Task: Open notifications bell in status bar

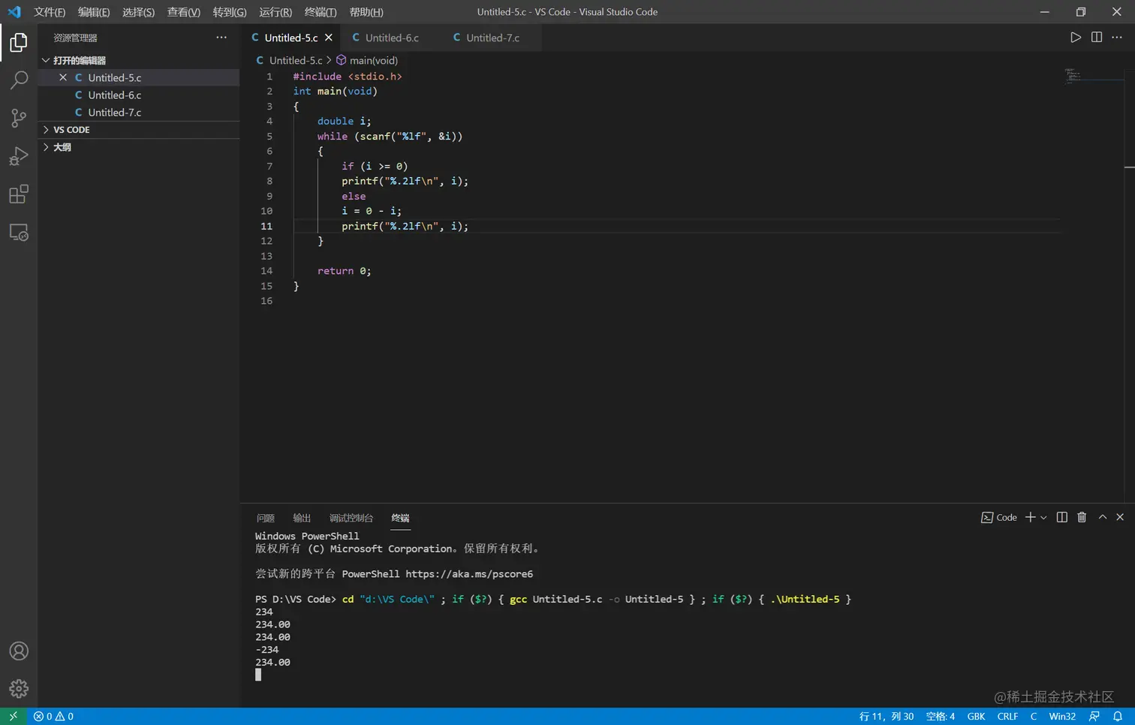Action: click(x=1118, y=716)
